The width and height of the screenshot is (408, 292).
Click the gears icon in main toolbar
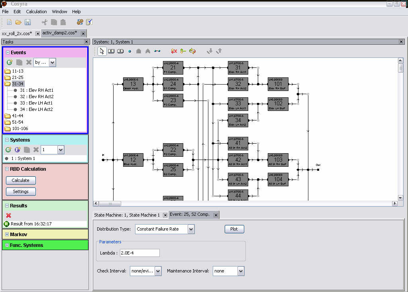point(80,22)
